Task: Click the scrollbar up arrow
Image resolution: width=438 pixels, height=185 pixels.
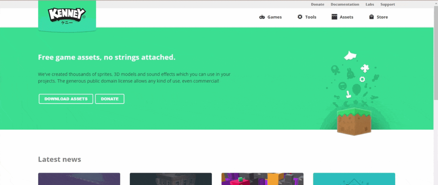Action: [436, 3]
